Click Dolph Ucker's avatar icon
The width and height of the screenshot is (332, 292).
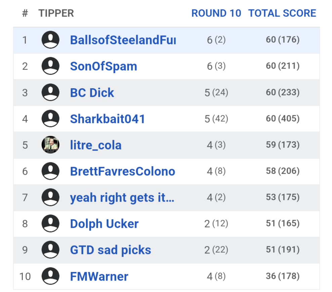[x=50, y=223]
